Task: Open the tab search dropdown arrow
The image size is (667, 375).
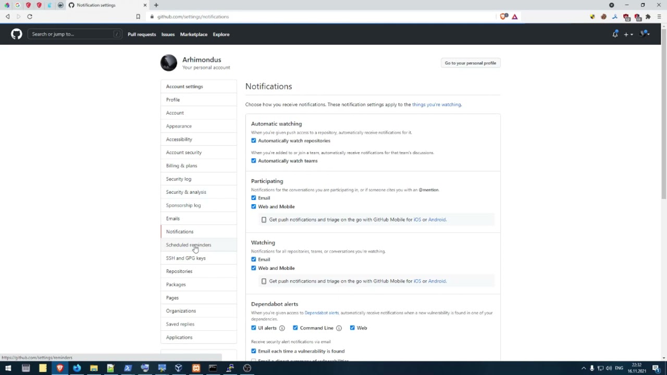Action: click(611, 5)
